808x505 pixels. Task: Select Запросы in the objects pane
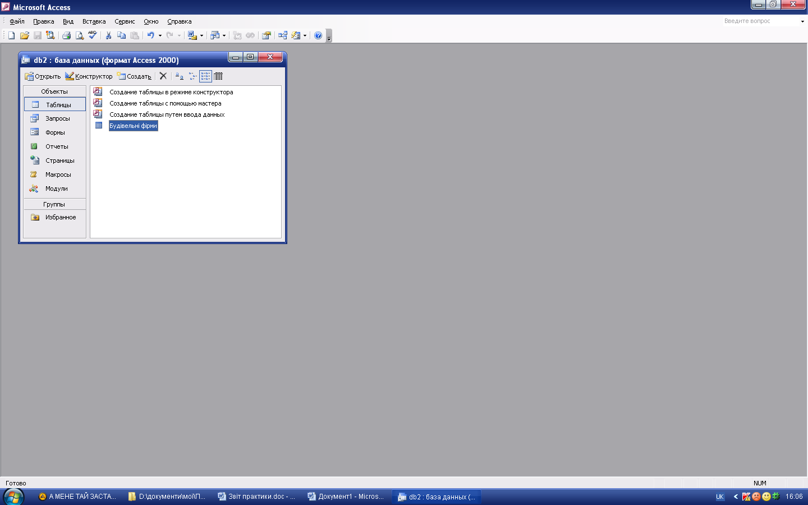(55, 118)
